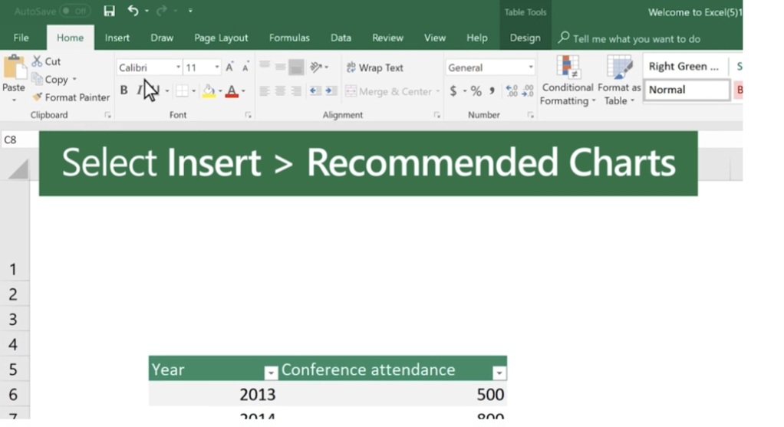
Task: Expand the Copy dropdown arrow
Action: click(x=74, y=80)
